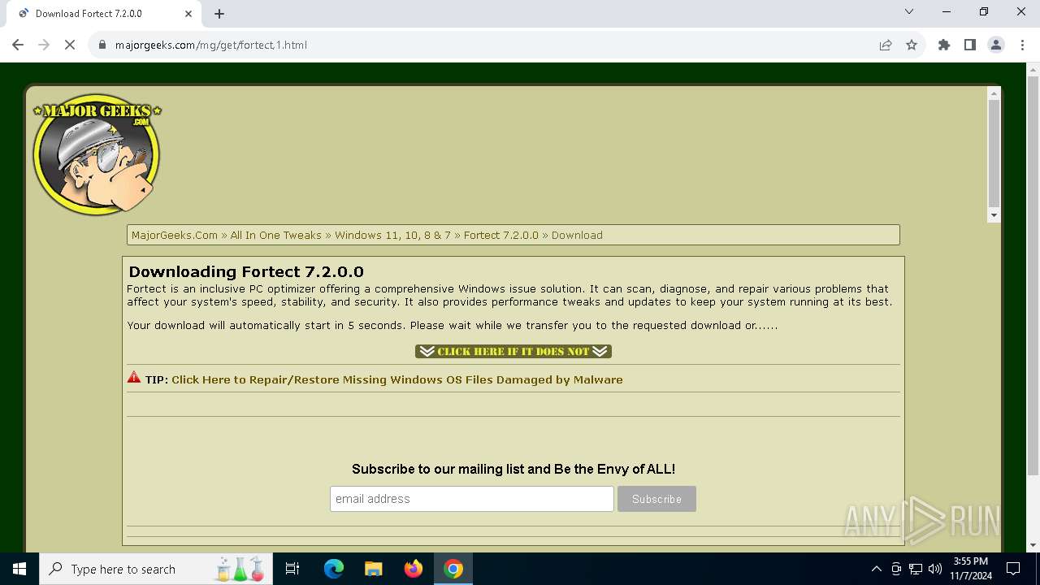Click the red warning TIP icon
Viewport: 1040px width, 585px height.
(134, 377)
